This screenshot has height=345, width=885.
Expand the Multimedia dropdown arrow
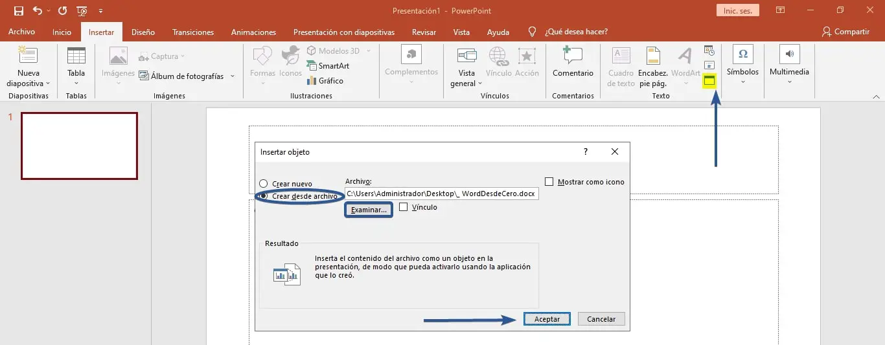789,82
